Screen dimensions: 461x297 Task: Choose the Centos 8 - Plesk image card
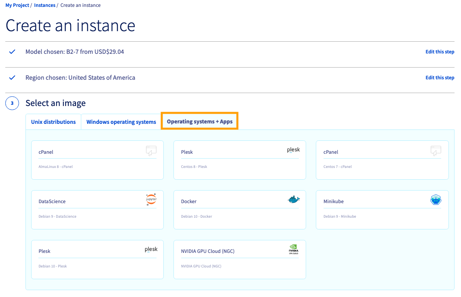click(240, 160)
